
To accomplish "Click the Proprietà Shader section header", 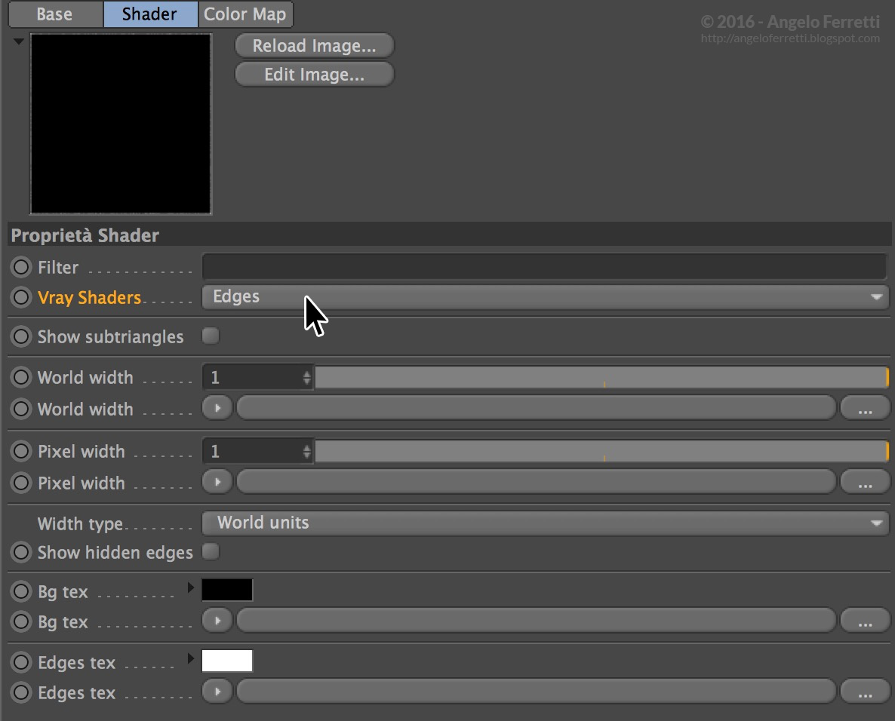I will [x=450, y=235].
